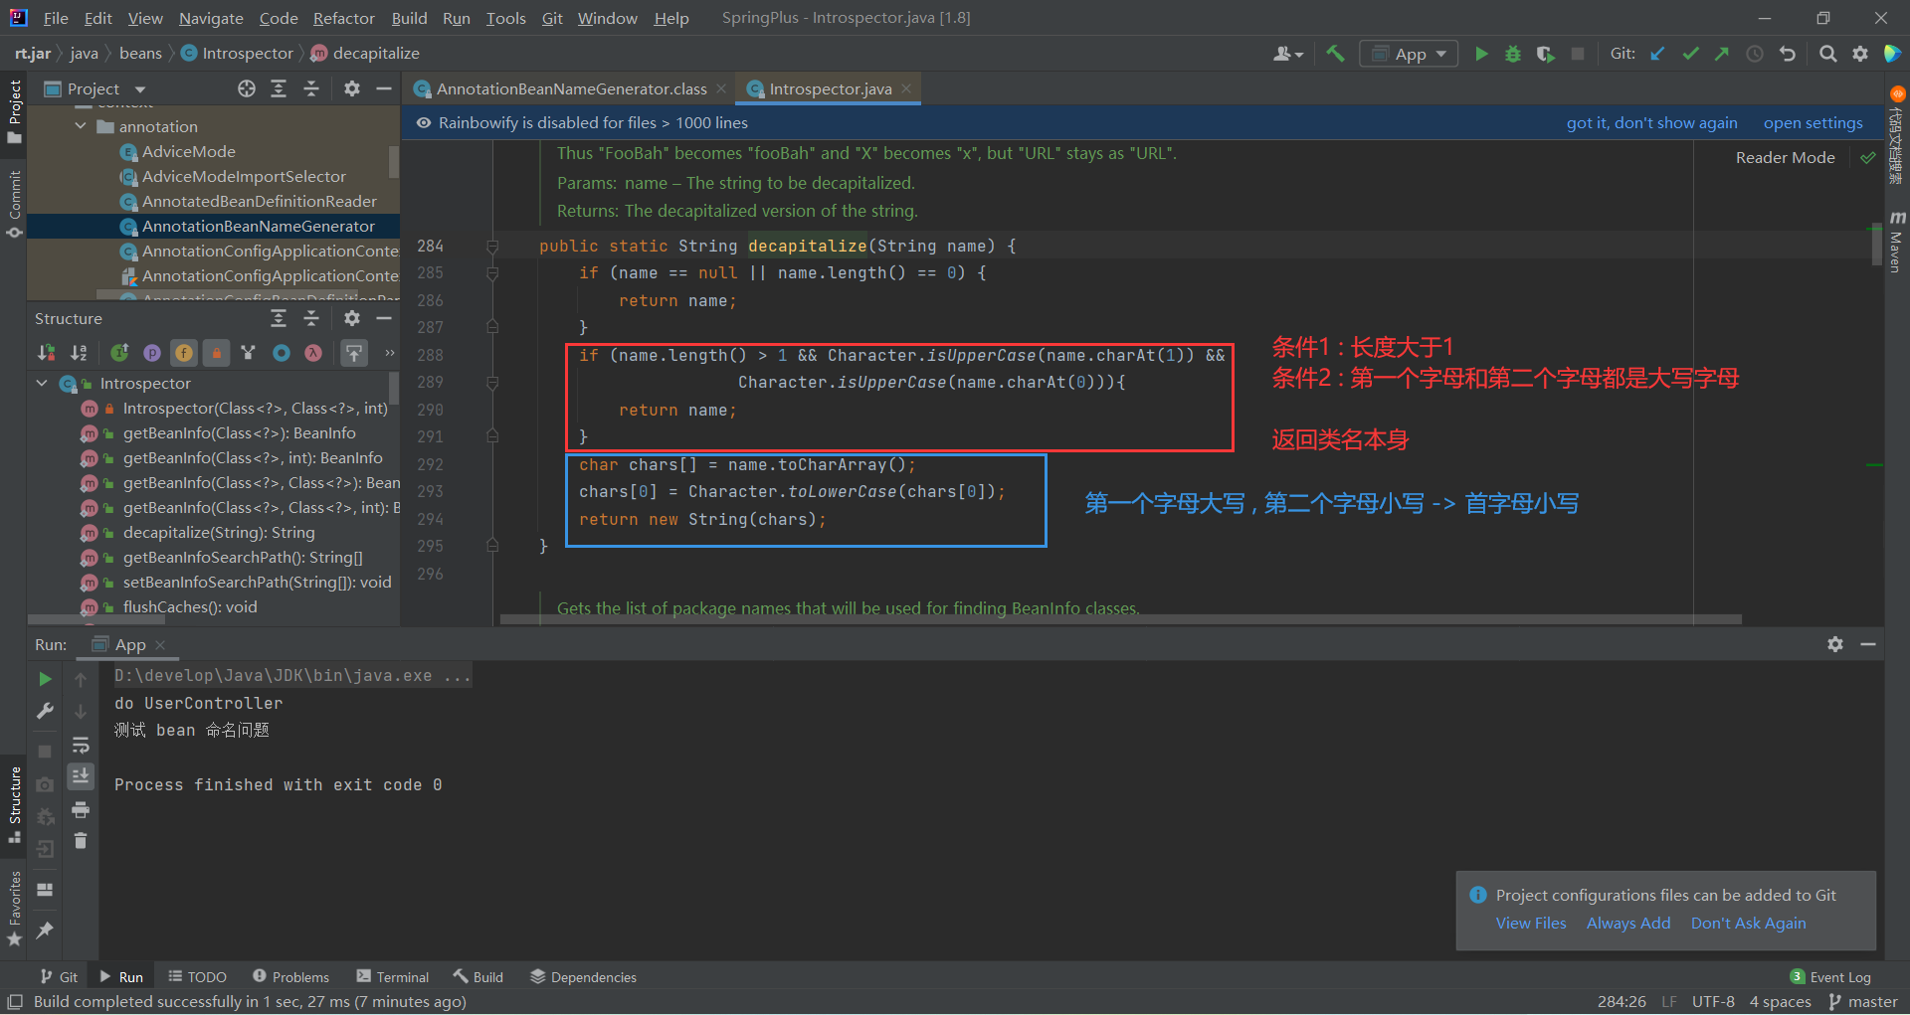Screen dimensions: 1910x1015
Task: Open Run panel settings gear
Action: [1835, 644]
